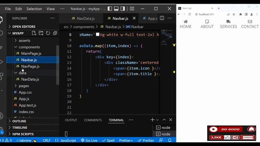Image resolution: width=260 pixels, height=146 pixels.
Task: Open the Selection menu
Action: click(34, 9)
